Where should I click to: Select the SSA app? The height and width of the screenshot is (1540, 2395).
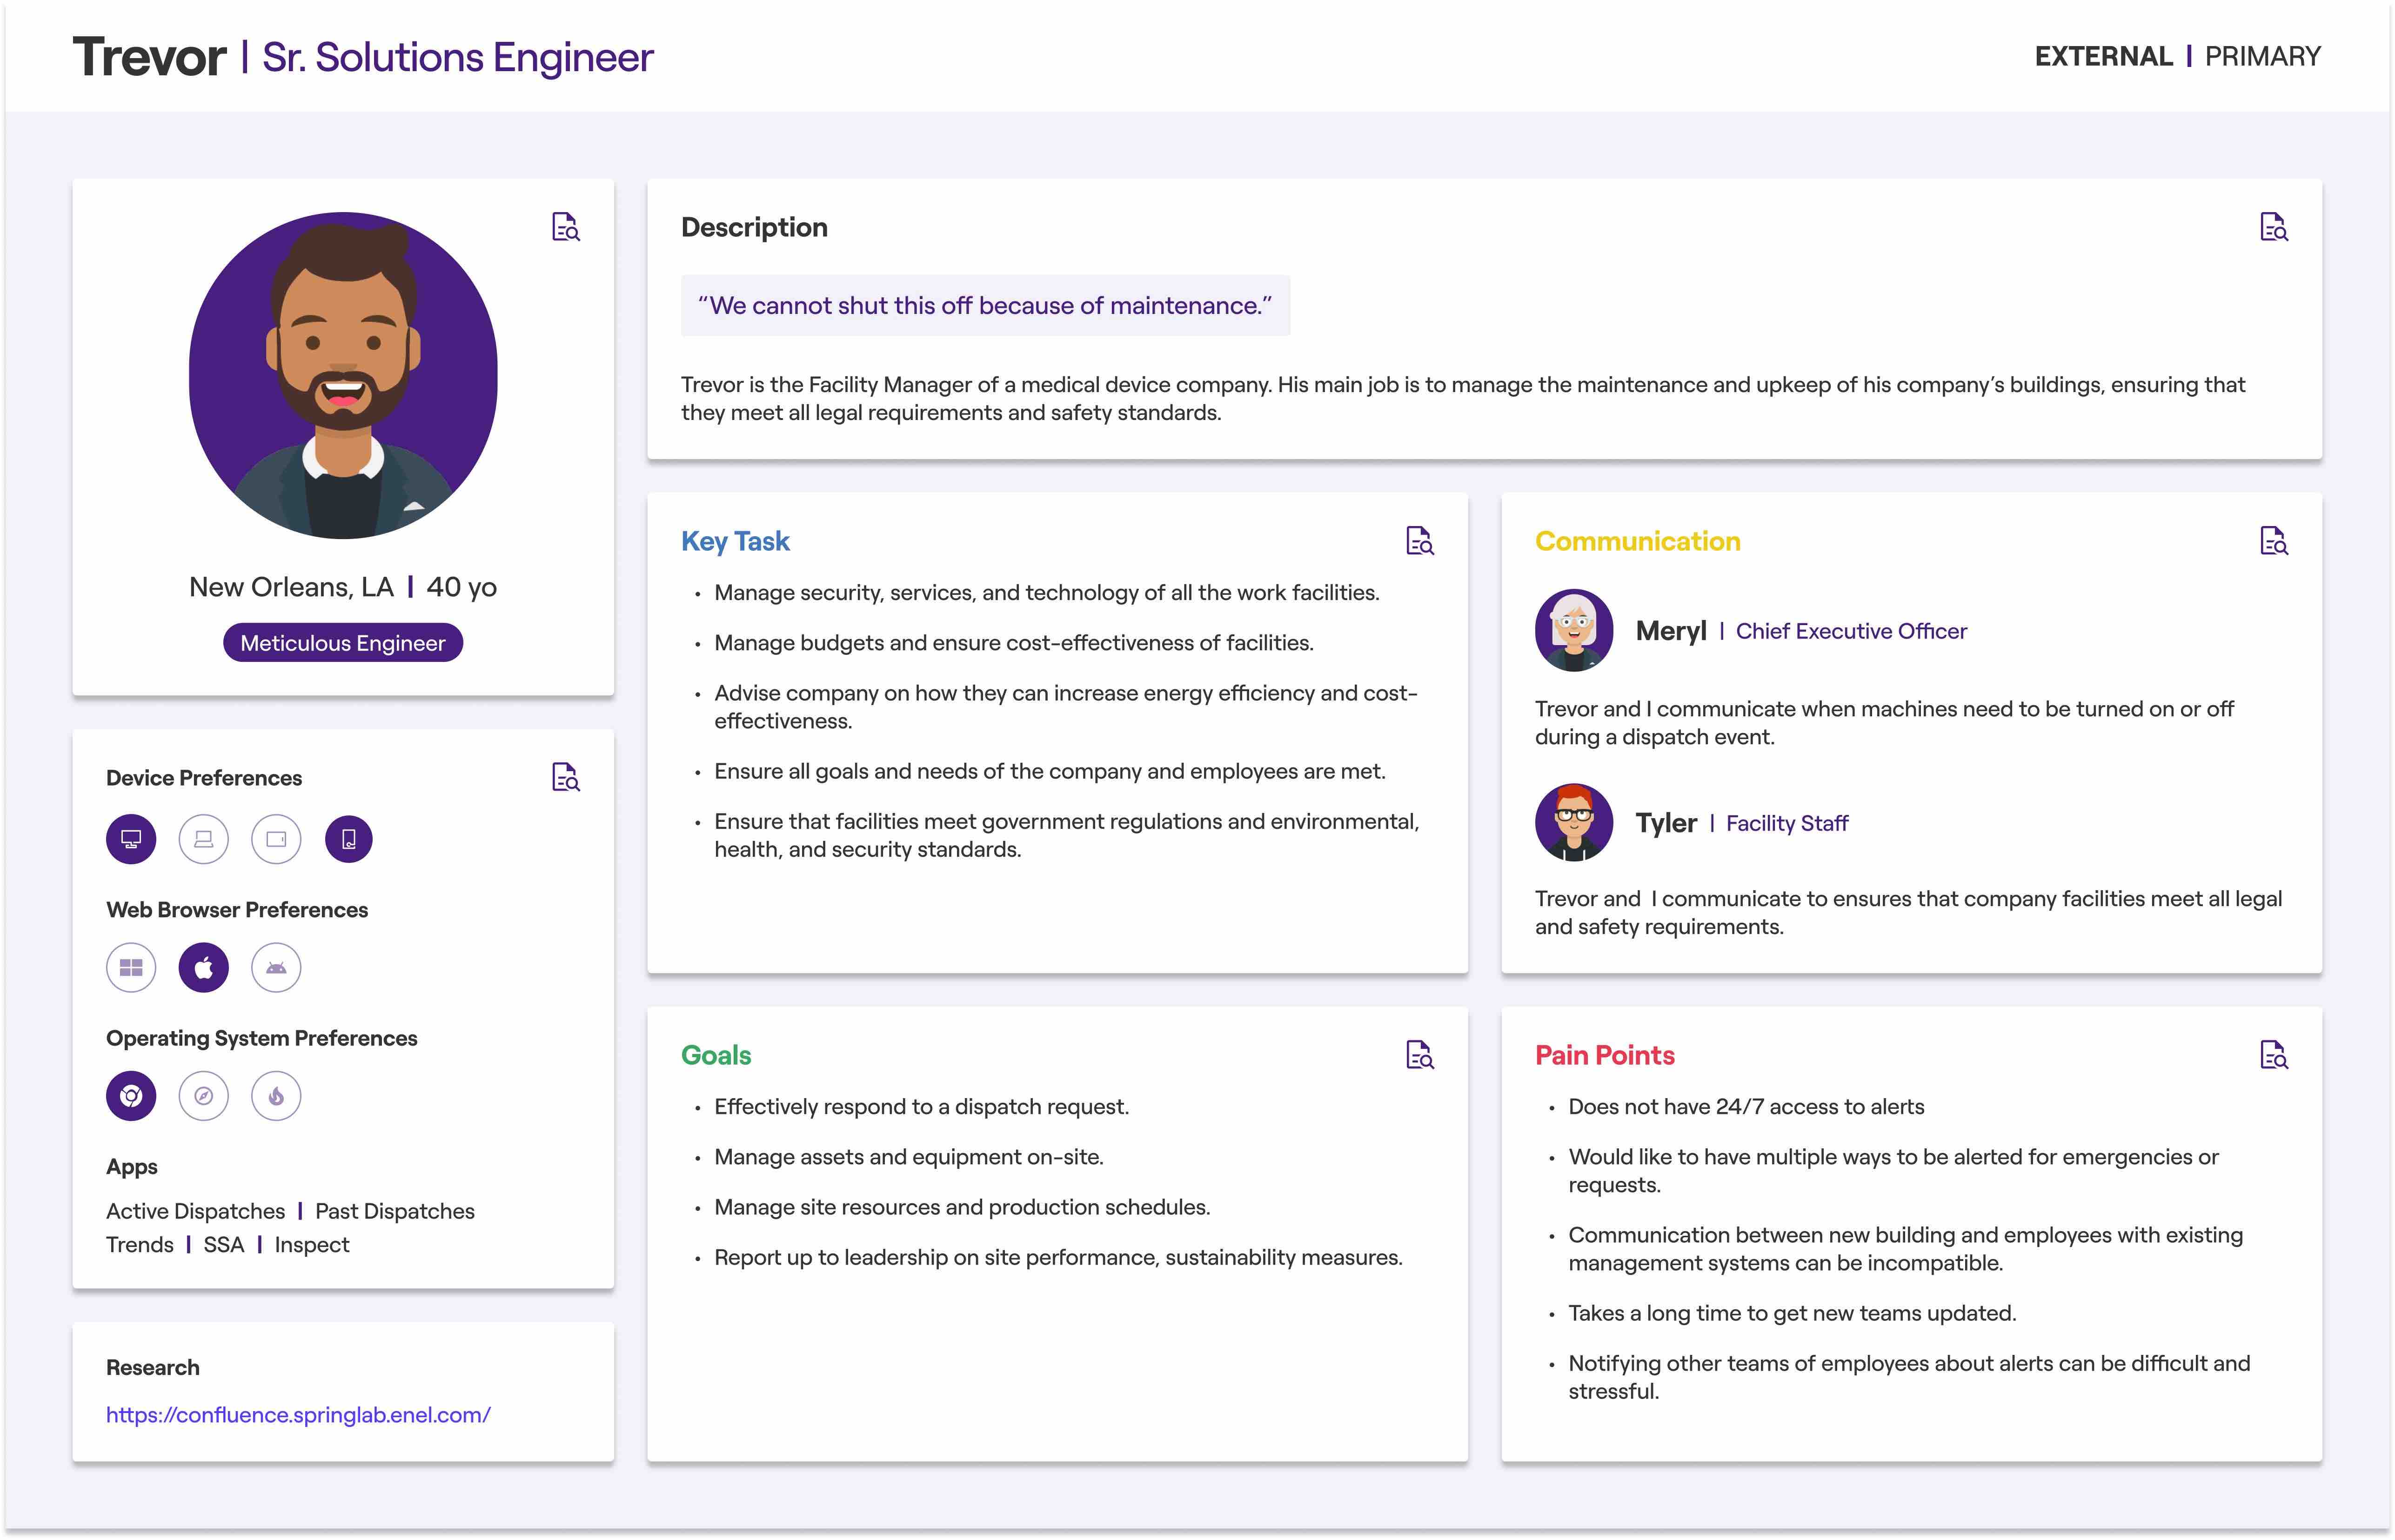pyautogui.click(x=224, y=1245)
